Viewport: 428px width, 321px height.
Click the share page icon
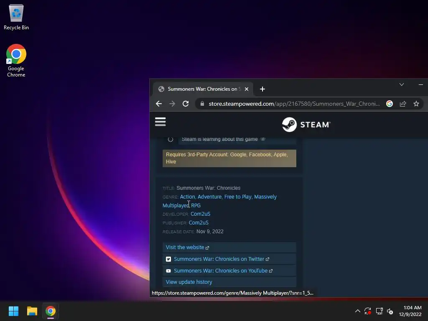(x=403, y=104)
